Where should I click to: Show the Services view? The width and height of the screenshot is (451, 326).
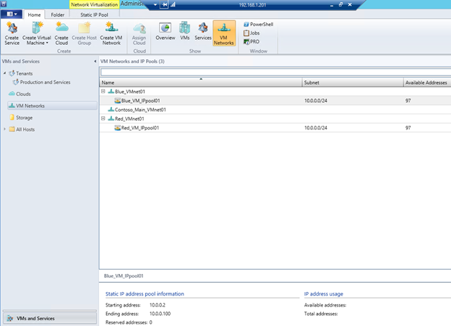point(203,31)
